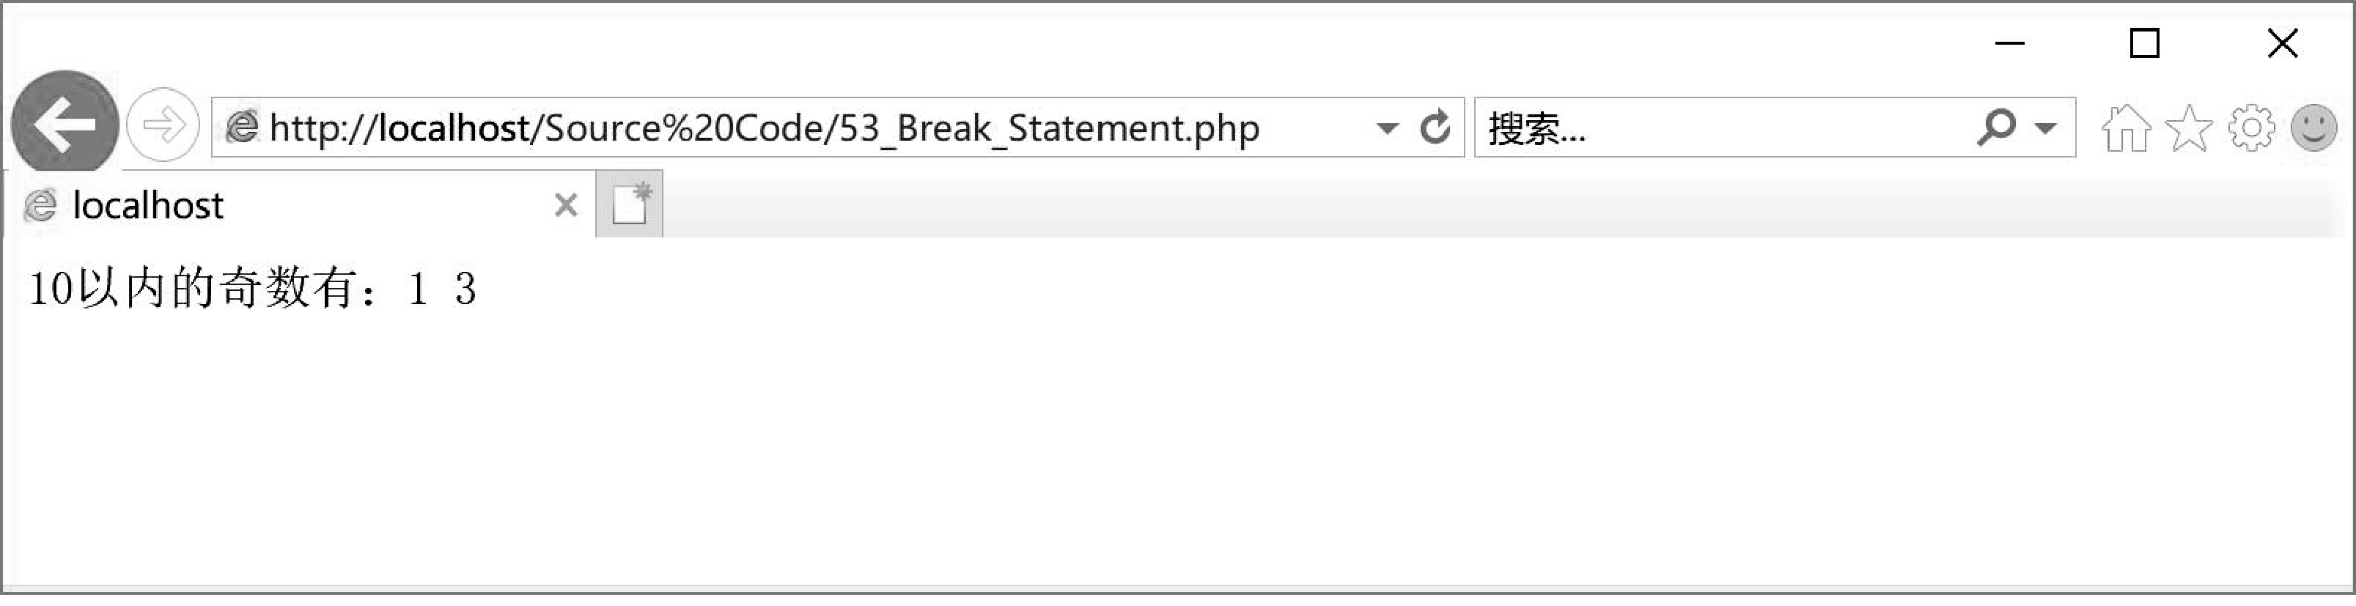Click the magnifier search icon
The image size is (2356, 606).
pyautogui.click(x=1995, y=127)
